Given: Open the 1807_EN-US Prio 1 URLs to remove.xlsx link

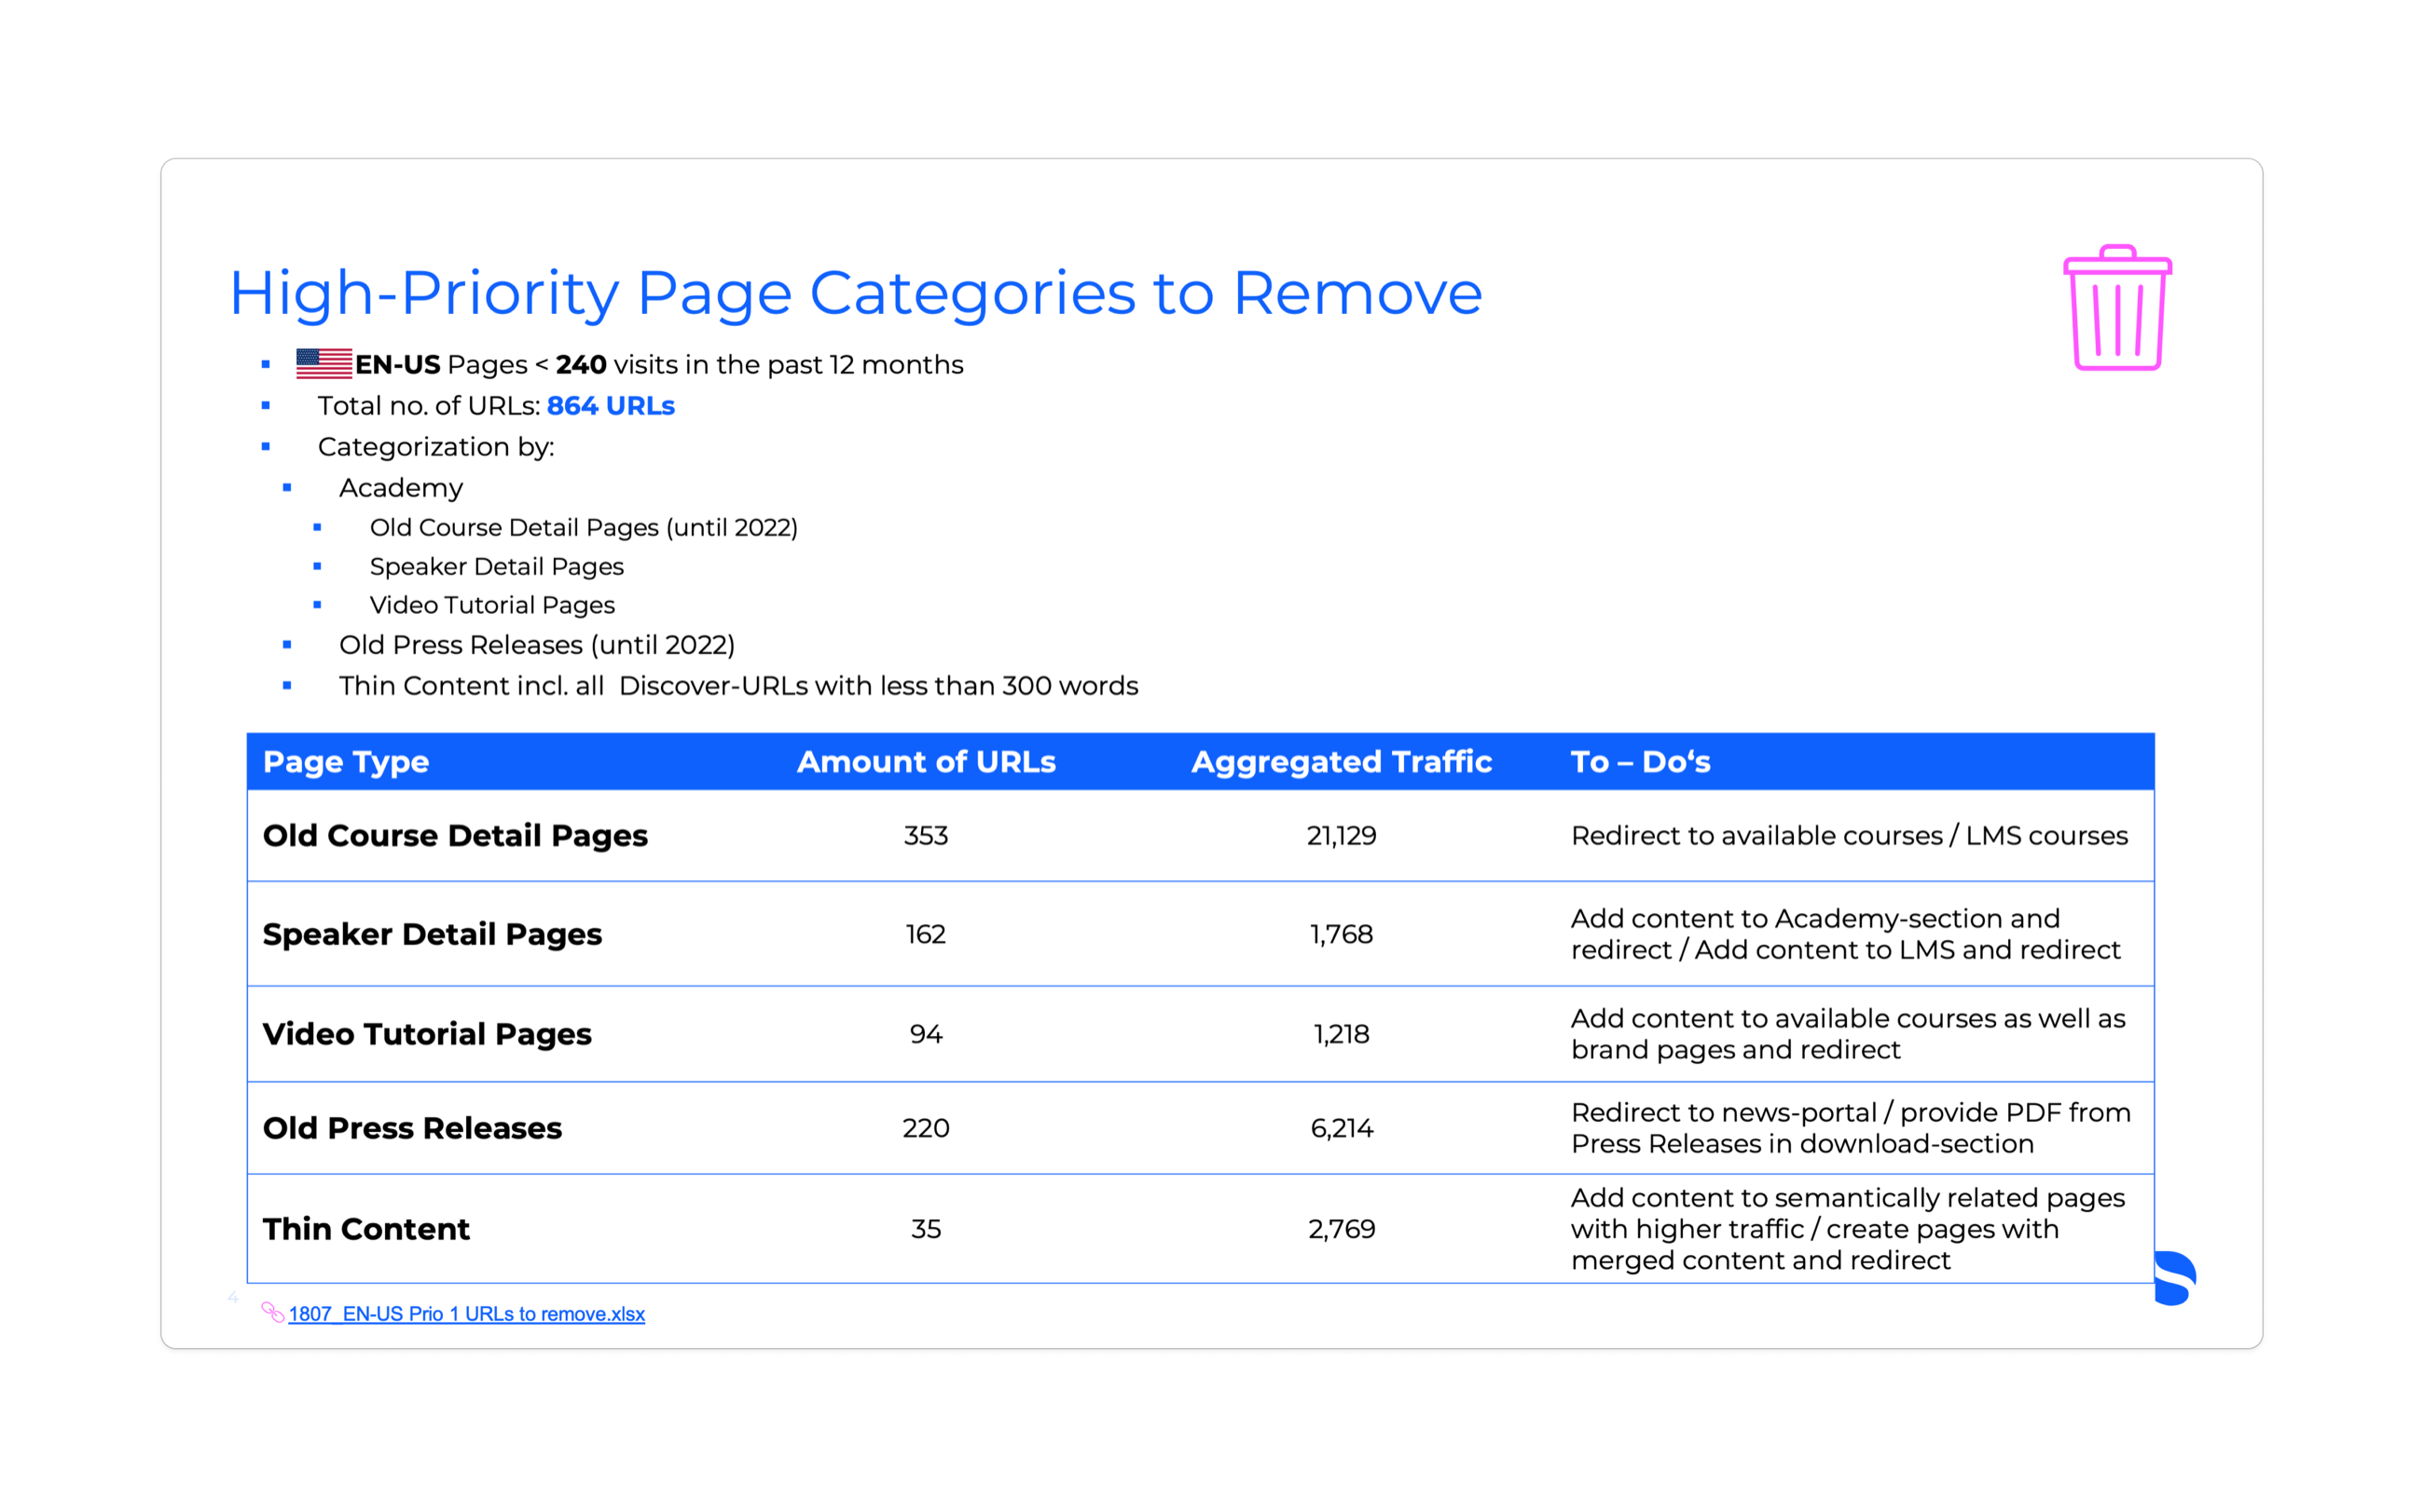Looking at the screenshot, I should [466, 1314].
